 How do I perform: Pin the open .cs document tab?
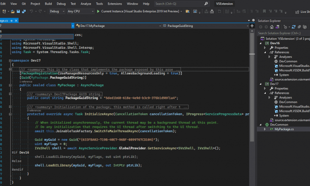[12, 21]
